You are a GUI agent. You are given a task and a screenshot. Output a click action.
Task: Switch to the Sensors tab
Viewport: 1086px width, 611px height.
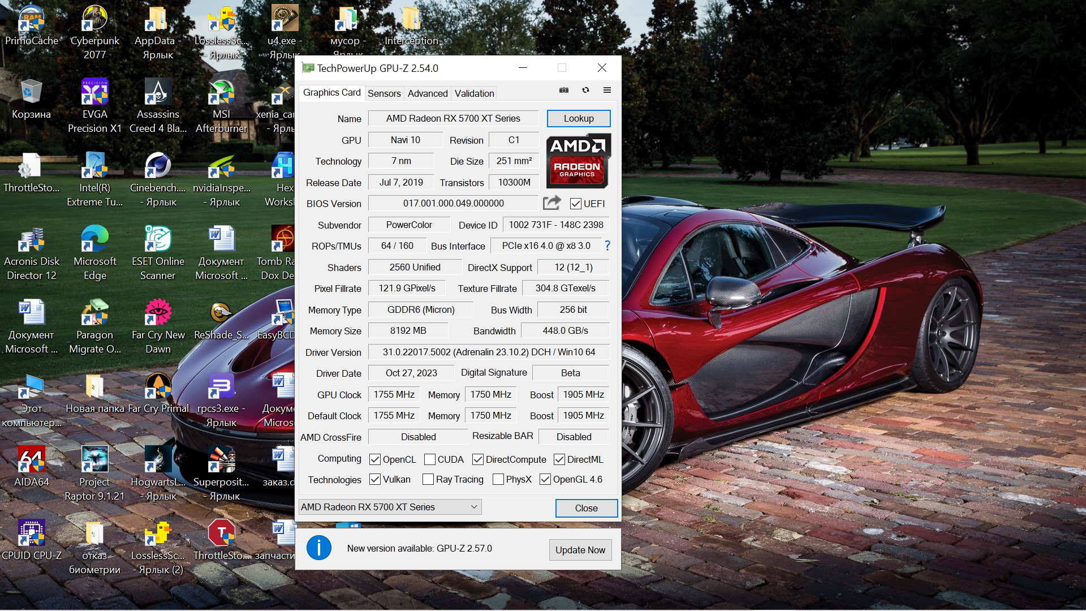(384, 93)
